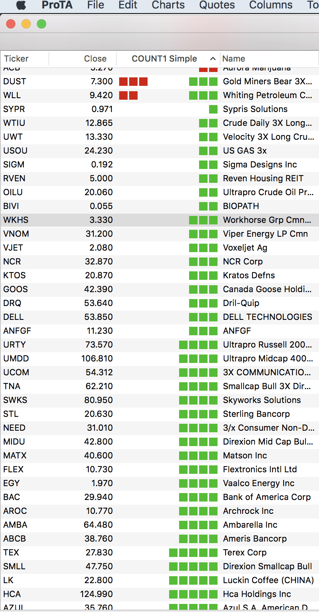Click the close value 106.810 for UMDD
Viewport: 319px width, 612px height.
pyautogui.click(x=97, y=359)
